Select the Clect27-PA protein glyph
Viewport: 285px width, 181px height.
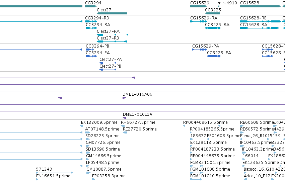(108, 63)
